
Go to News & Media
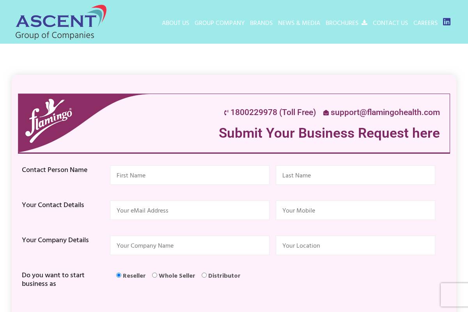(x=299, y=23)
